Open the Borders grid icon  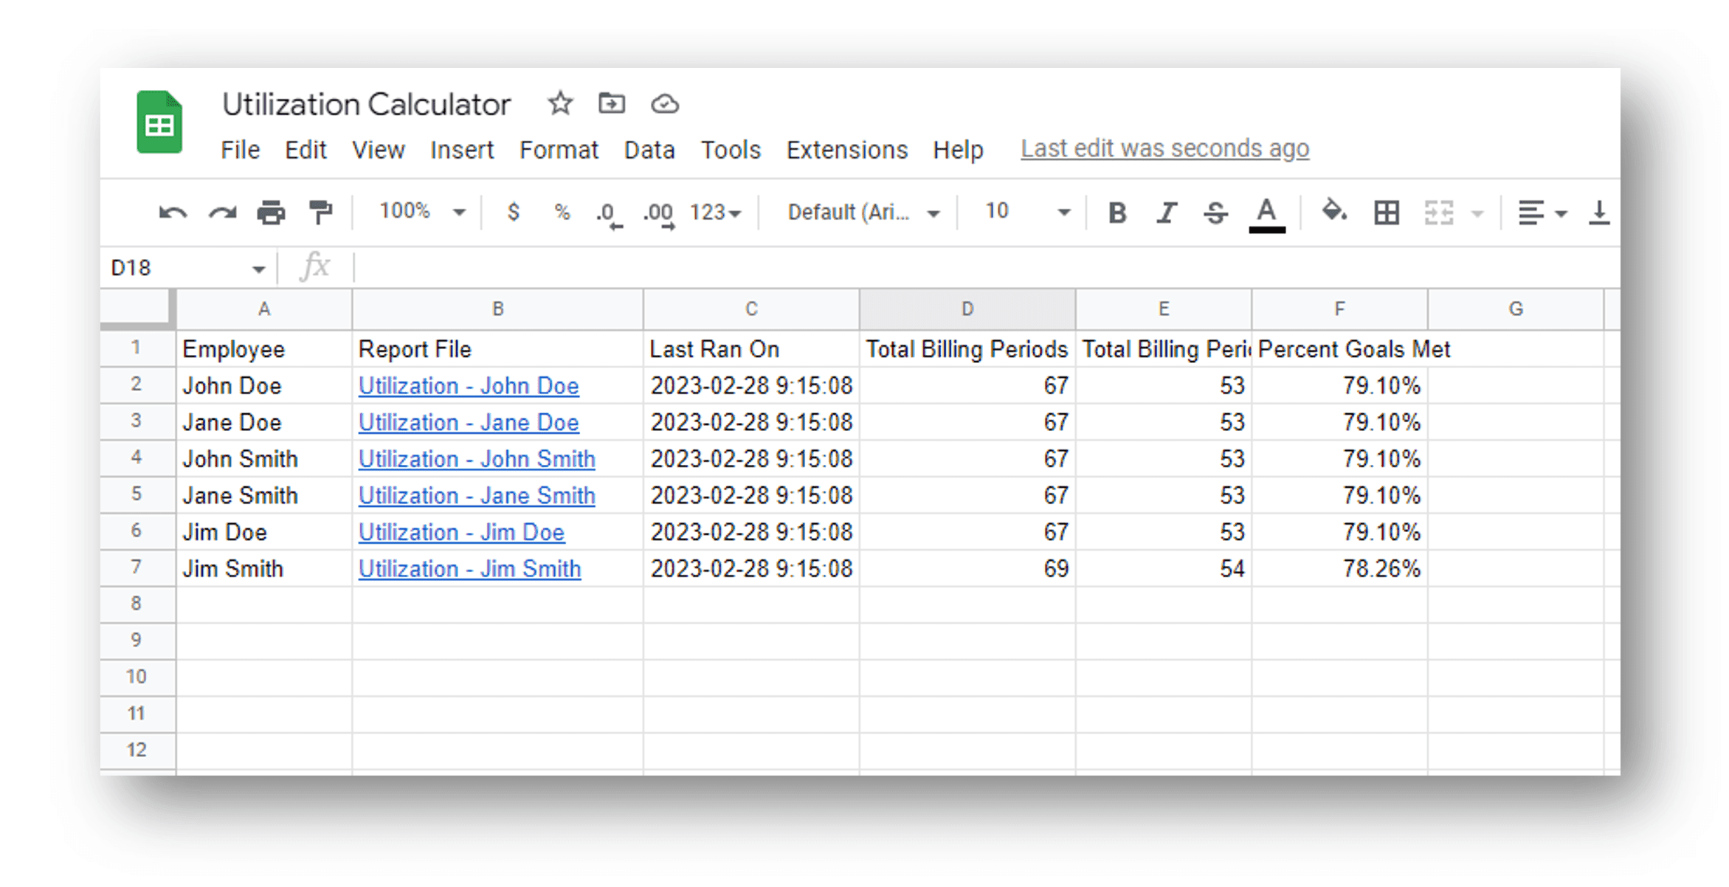pos(1387,213)
